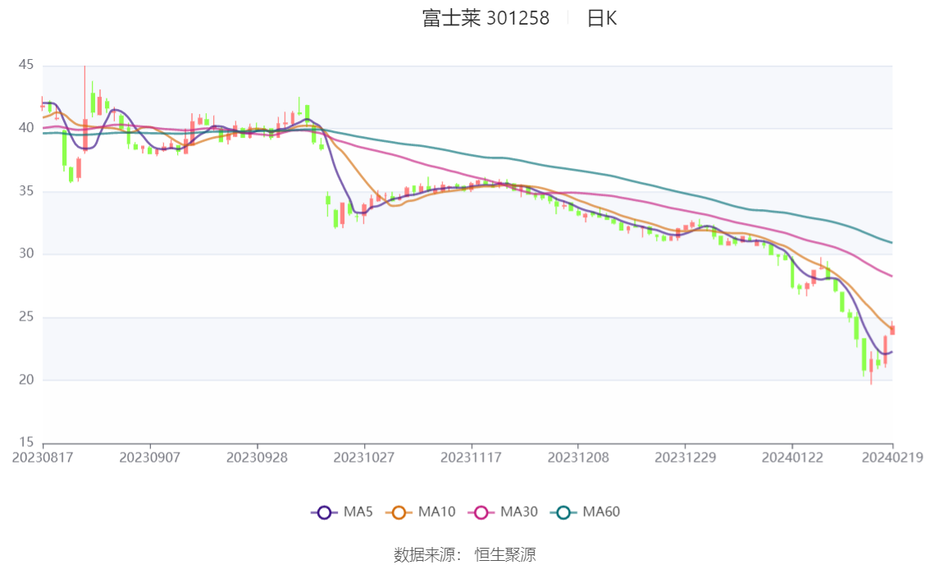Toggle the MA5 legend item

[x=342, y=513]
